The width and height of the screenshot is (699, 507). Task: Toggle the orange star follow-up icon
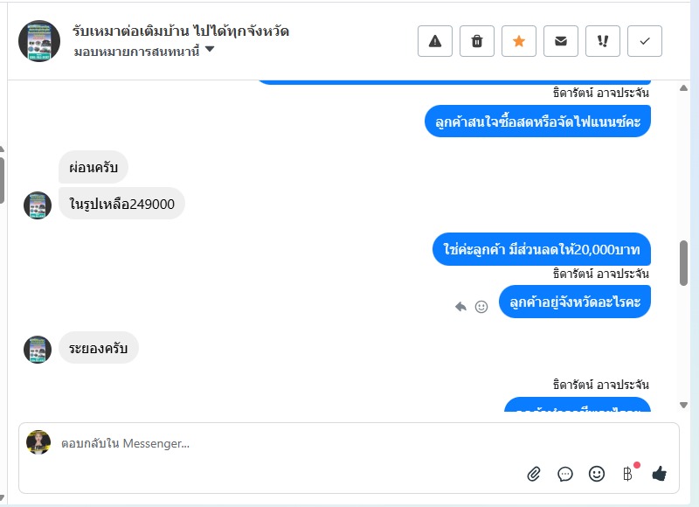pyautogui.click(x=519, y=41)
